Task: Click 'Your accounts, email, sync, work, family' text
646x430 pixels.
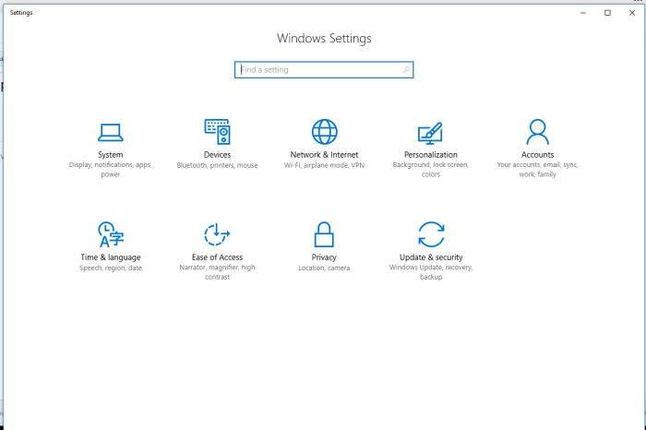Action: tap(538, 170)
